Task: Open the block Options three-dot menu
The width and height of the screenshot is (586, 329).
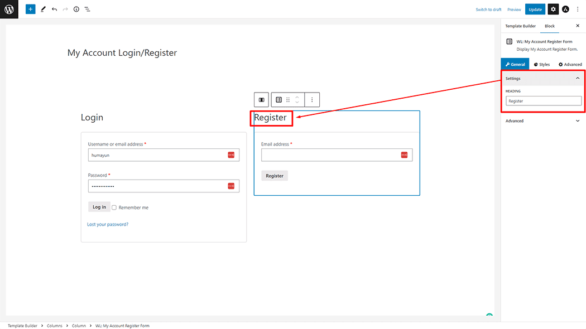Action: [312, 99]
